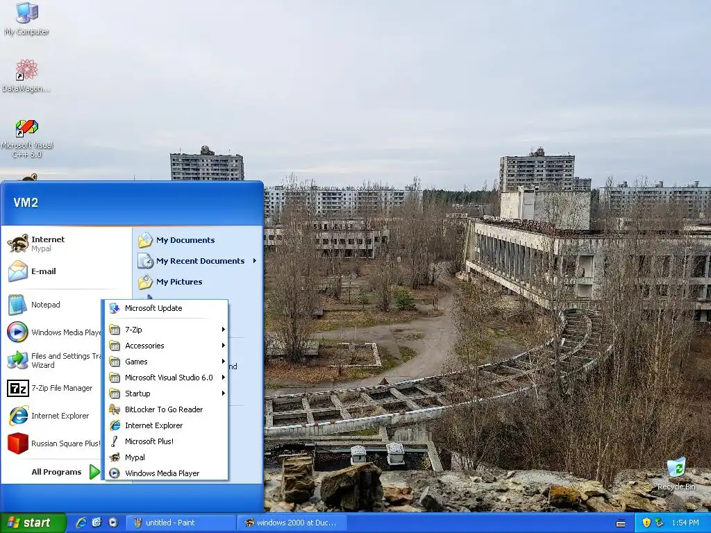The width and height of the screenshot is (711, 533).
Task: Expand Microsoft Visual Studio 6.0 submenu arrow
Action: [223, 377]
